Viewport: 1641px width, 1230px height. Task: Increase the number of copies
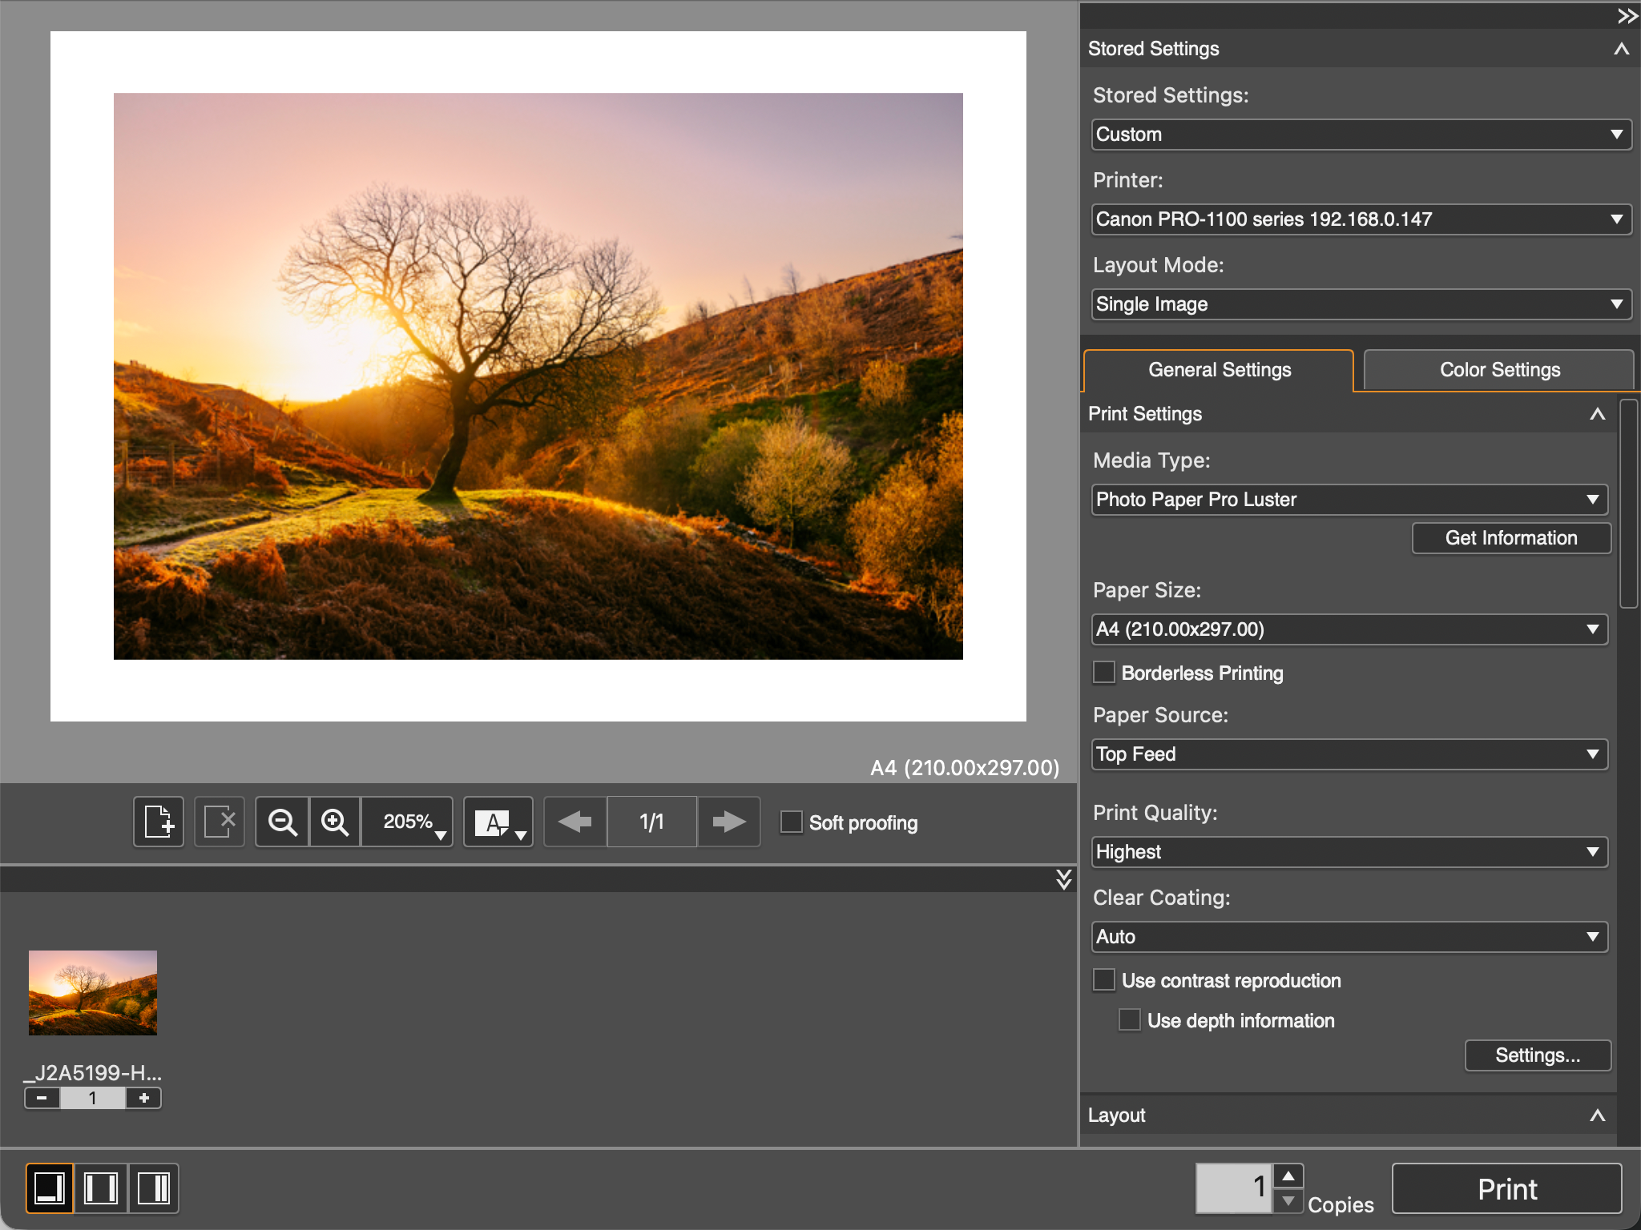[x=1288, y=1176]
